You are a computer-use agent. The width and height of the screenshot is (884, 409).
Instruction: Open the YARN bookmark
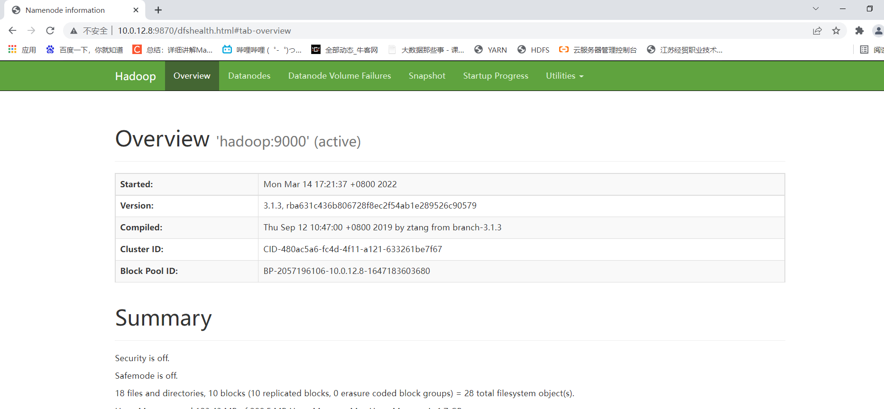click(490, 50)
